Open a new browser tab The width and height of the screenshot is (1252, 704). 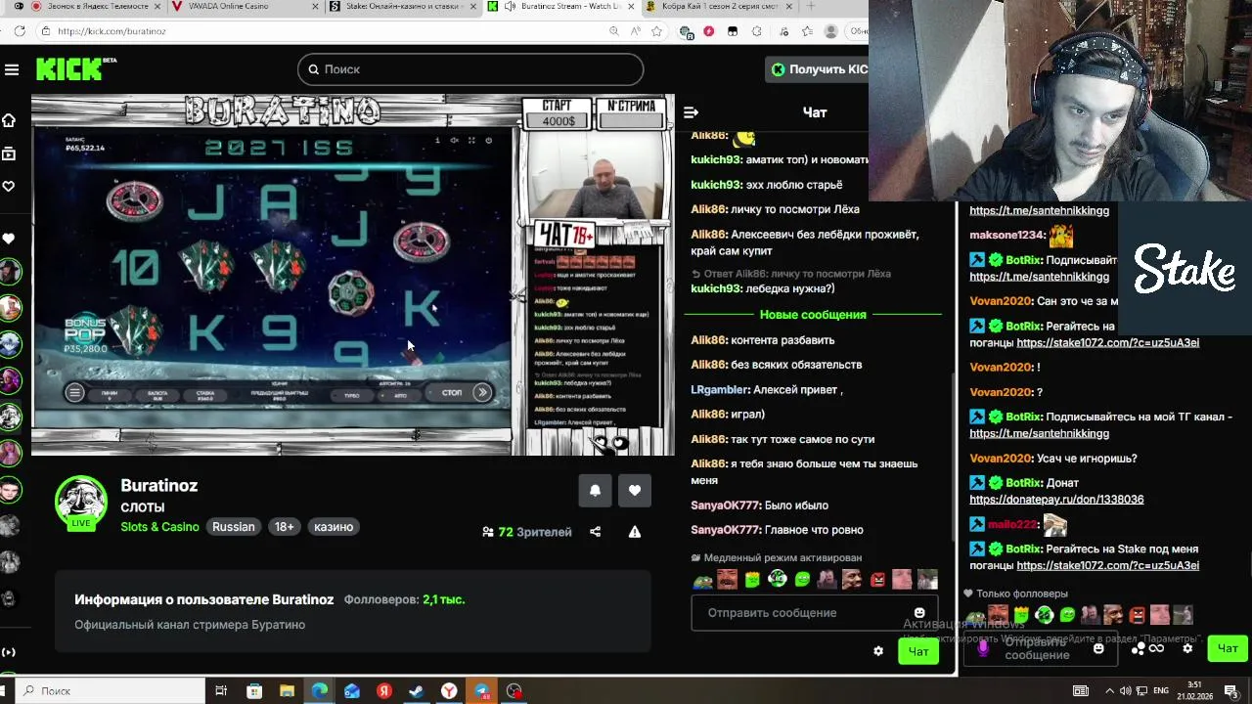click(x=811, y=7)
